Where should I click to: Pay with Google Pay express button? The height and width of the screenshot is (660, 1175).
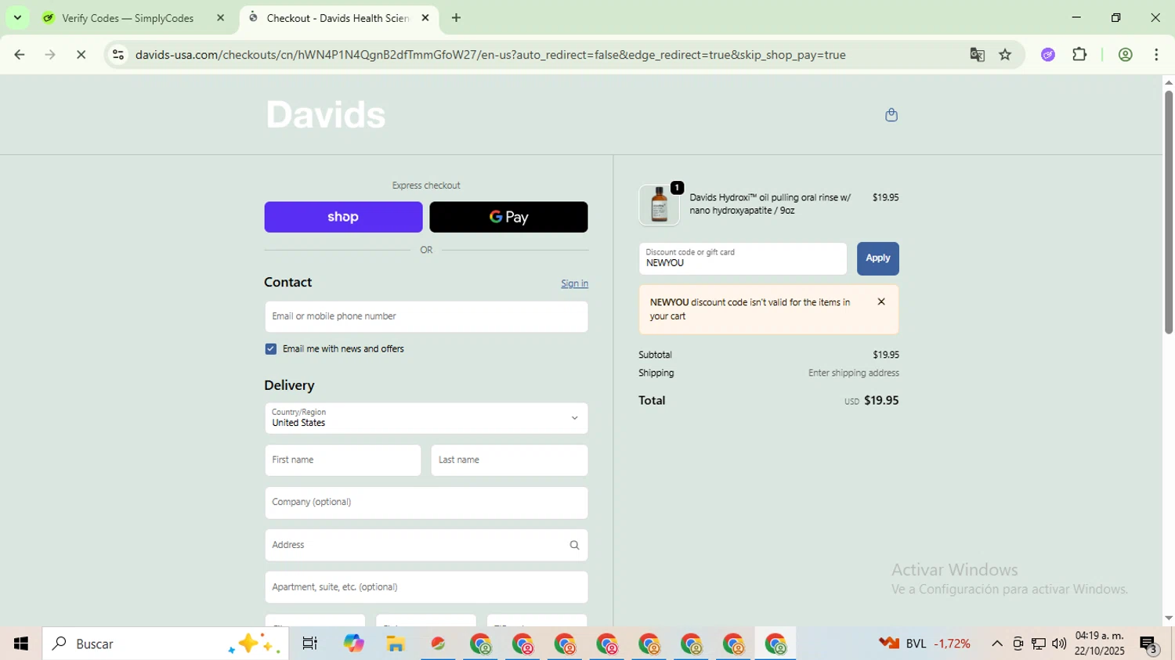pyautogui.click(x=508, y=217)
